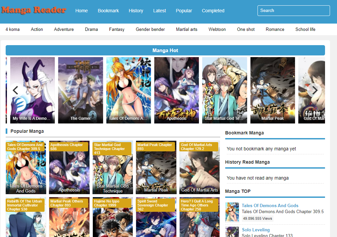Open the Home page

(x=82, y=11)
